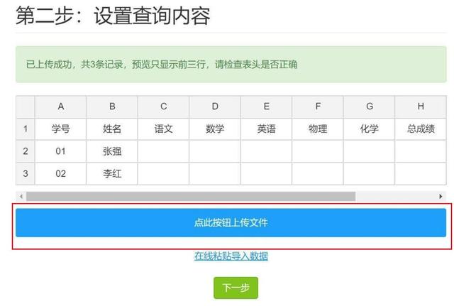
Task: Click the 姓名 header cell
Action: pos(112,129)
